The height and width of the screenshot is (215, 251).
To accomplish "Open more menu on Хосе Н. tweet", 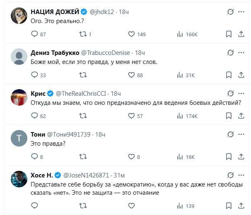I will tap(241, 175).
